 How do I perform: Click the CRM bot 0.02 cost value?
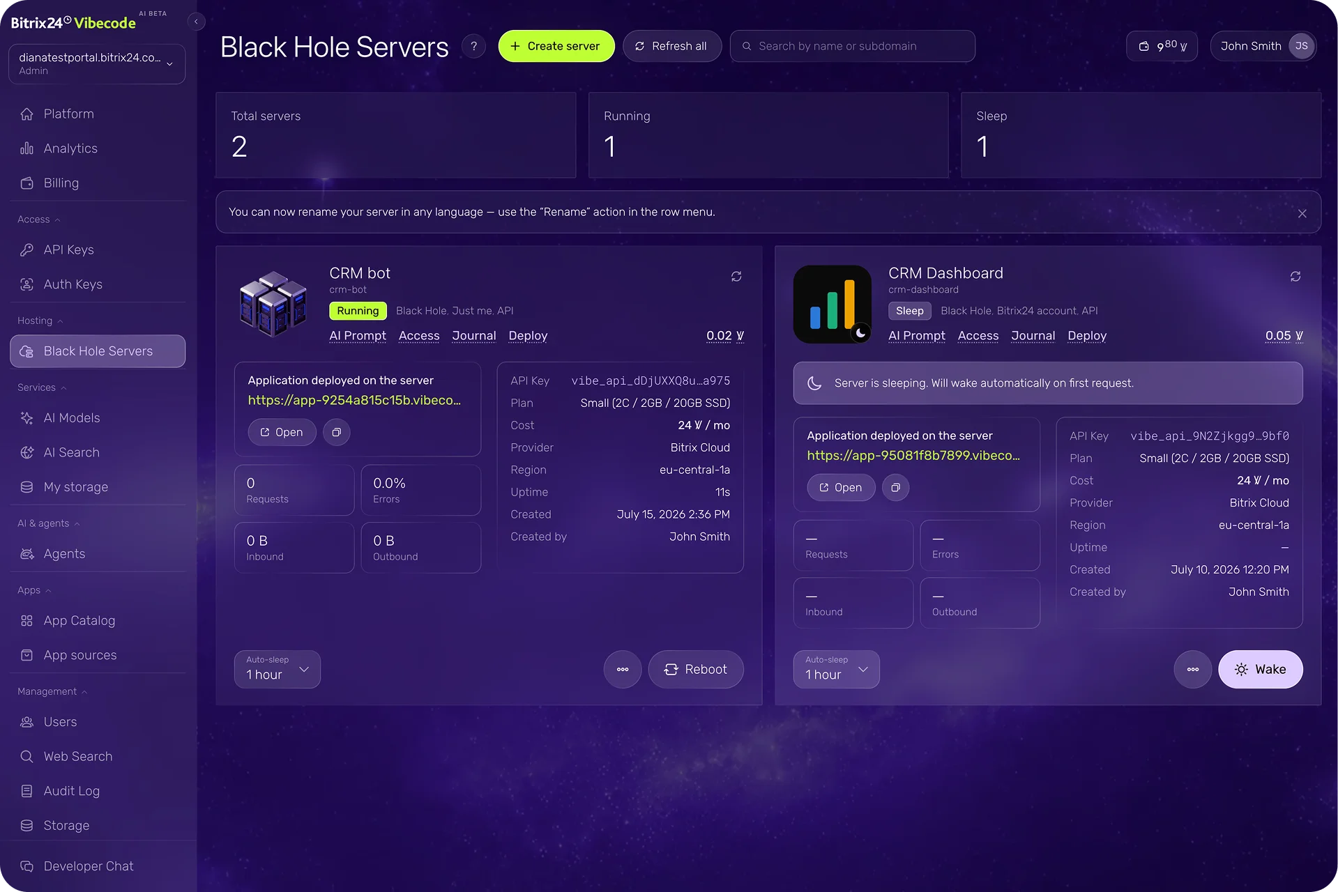(x=725, y=336)
